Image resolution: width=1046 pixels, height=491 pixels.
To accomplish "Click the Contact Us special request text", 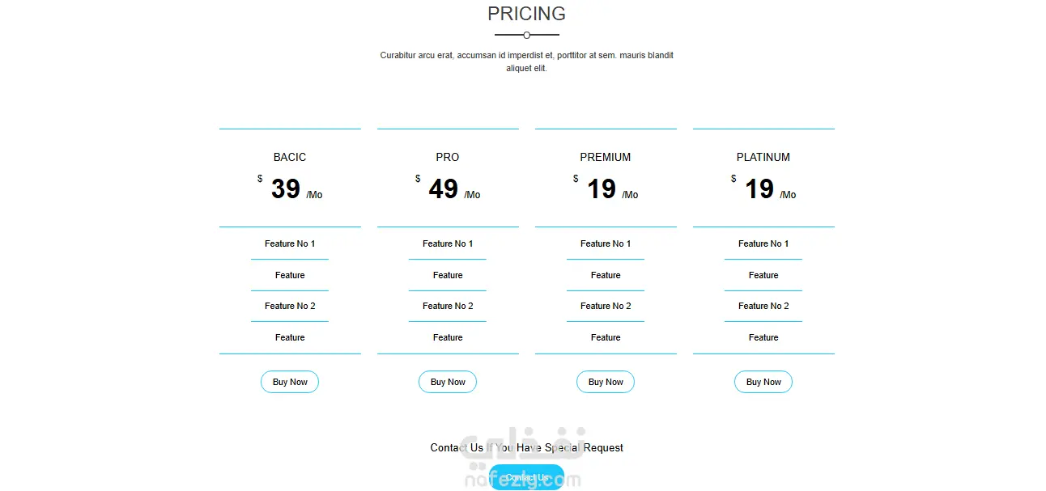I will click(527, 447).
